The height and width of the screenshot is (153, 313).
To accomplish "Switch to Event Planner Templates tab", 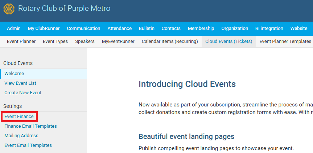I will pyautogui.click(x=285, y=41).
